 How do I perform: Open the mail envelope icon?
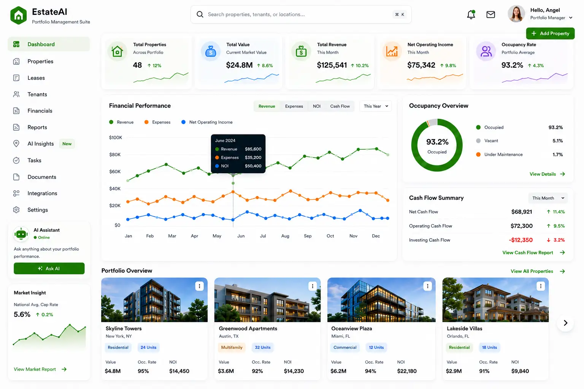(491, 14)
